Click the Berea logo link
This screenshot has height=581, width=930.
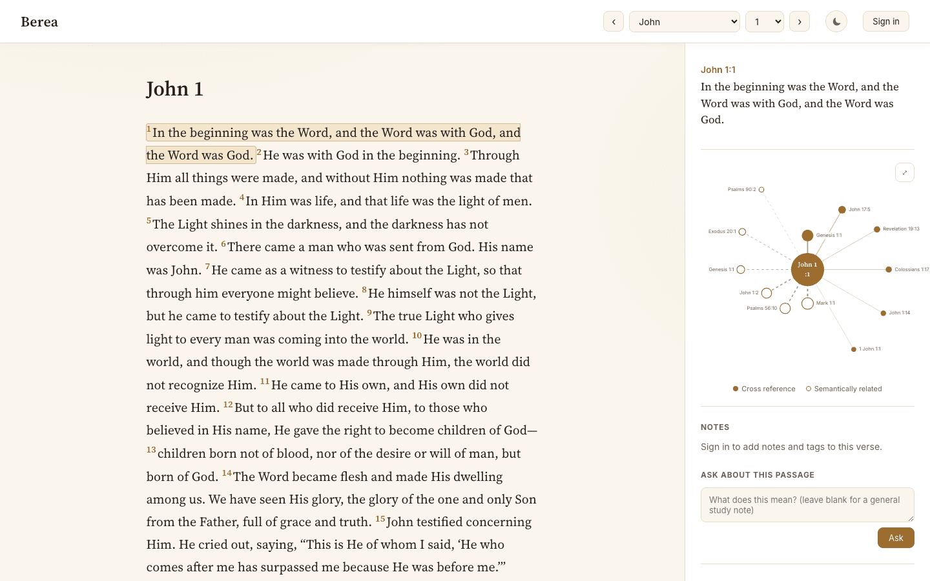pyautogui.click(x=39, y=21)
